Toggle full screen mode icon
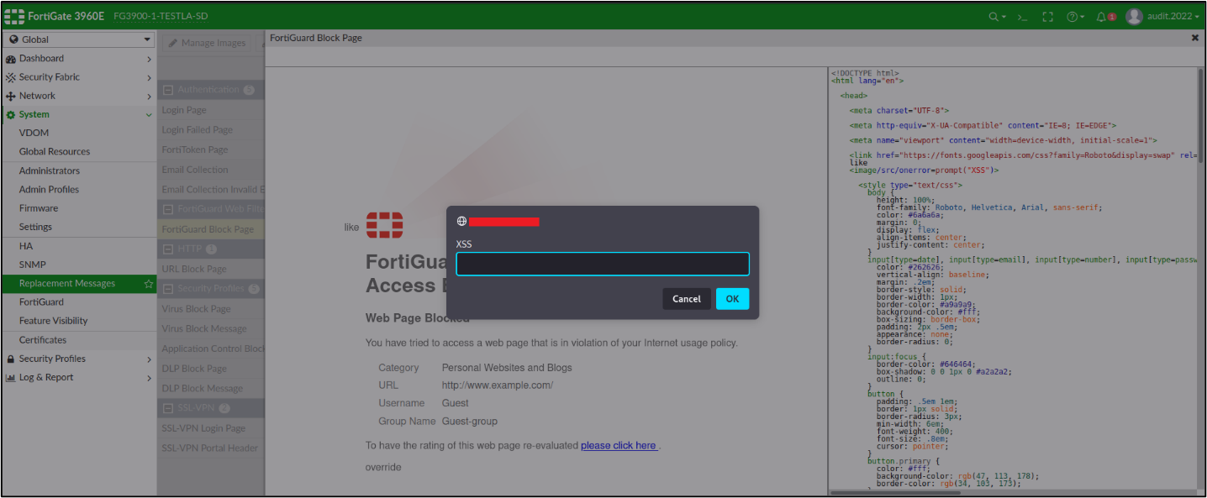This screenshot has width=1207, height=498. pyautogui.click(x=1047, y=17)
